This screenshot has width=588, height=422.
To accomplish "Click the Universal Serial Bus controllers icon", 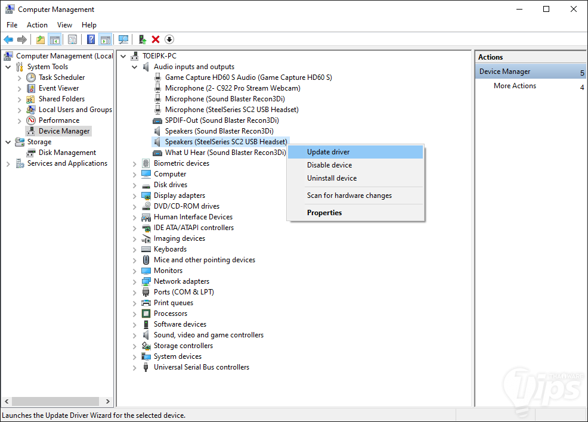I will click(146, 367).
